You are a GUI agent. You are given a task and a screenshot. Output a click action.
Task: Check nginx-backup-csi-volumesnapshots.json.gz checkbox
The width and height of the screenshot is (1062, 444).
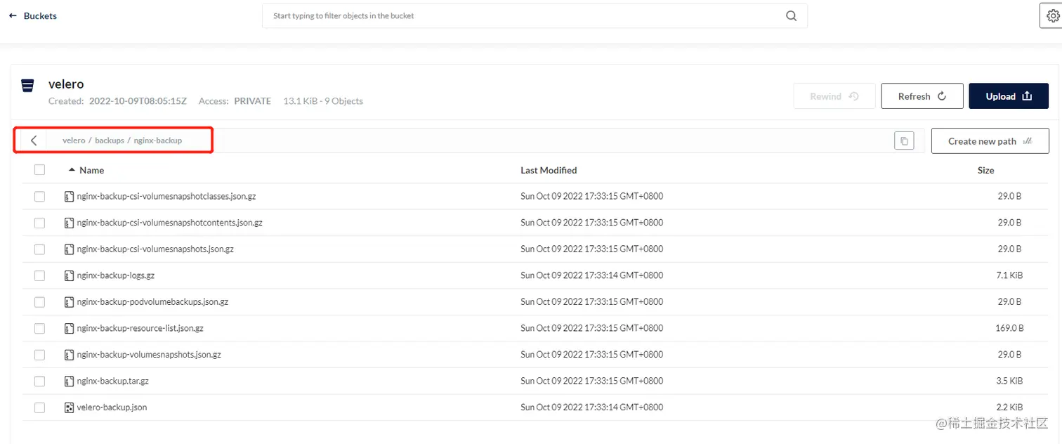(39, 249)
